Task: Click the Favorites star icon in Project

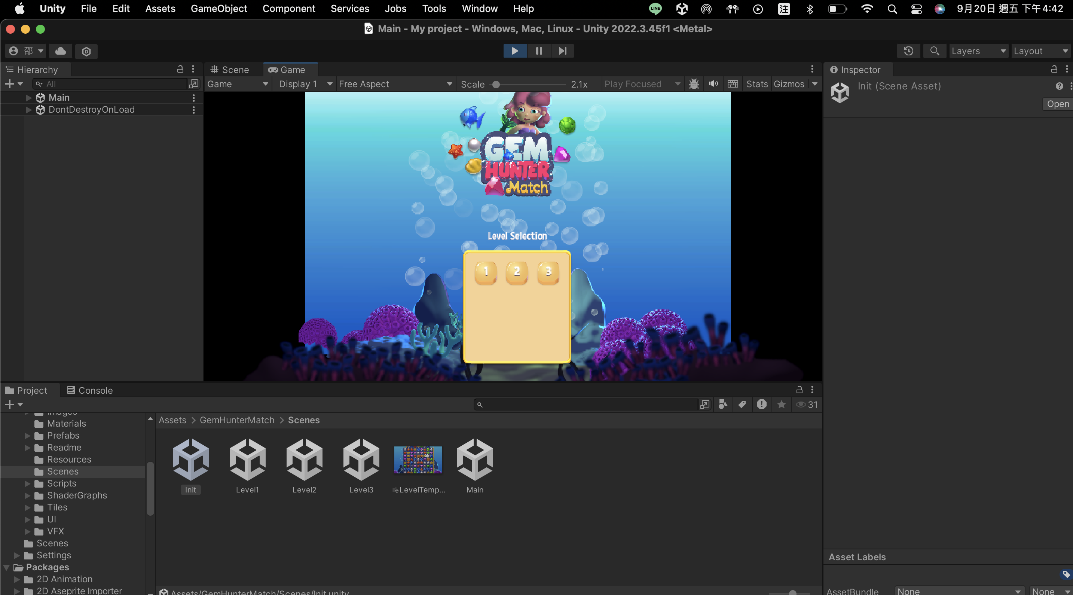Action: pyautogui.click(x=782, y=404)
